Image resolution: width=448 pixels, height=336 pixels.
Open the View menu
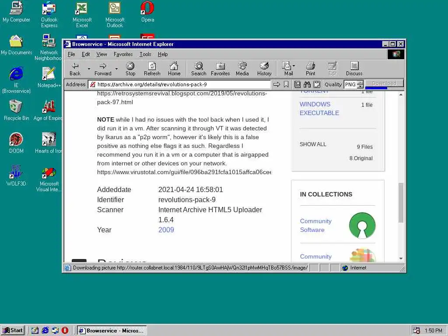click(101, 54)
